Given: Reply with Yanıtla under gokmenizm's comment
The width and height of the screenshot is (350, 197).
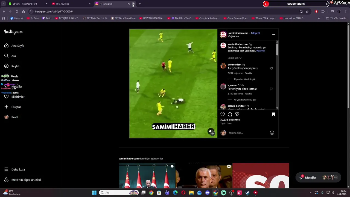Looking at the screenshot, I should pyautogui.click(x=248, y=73).
